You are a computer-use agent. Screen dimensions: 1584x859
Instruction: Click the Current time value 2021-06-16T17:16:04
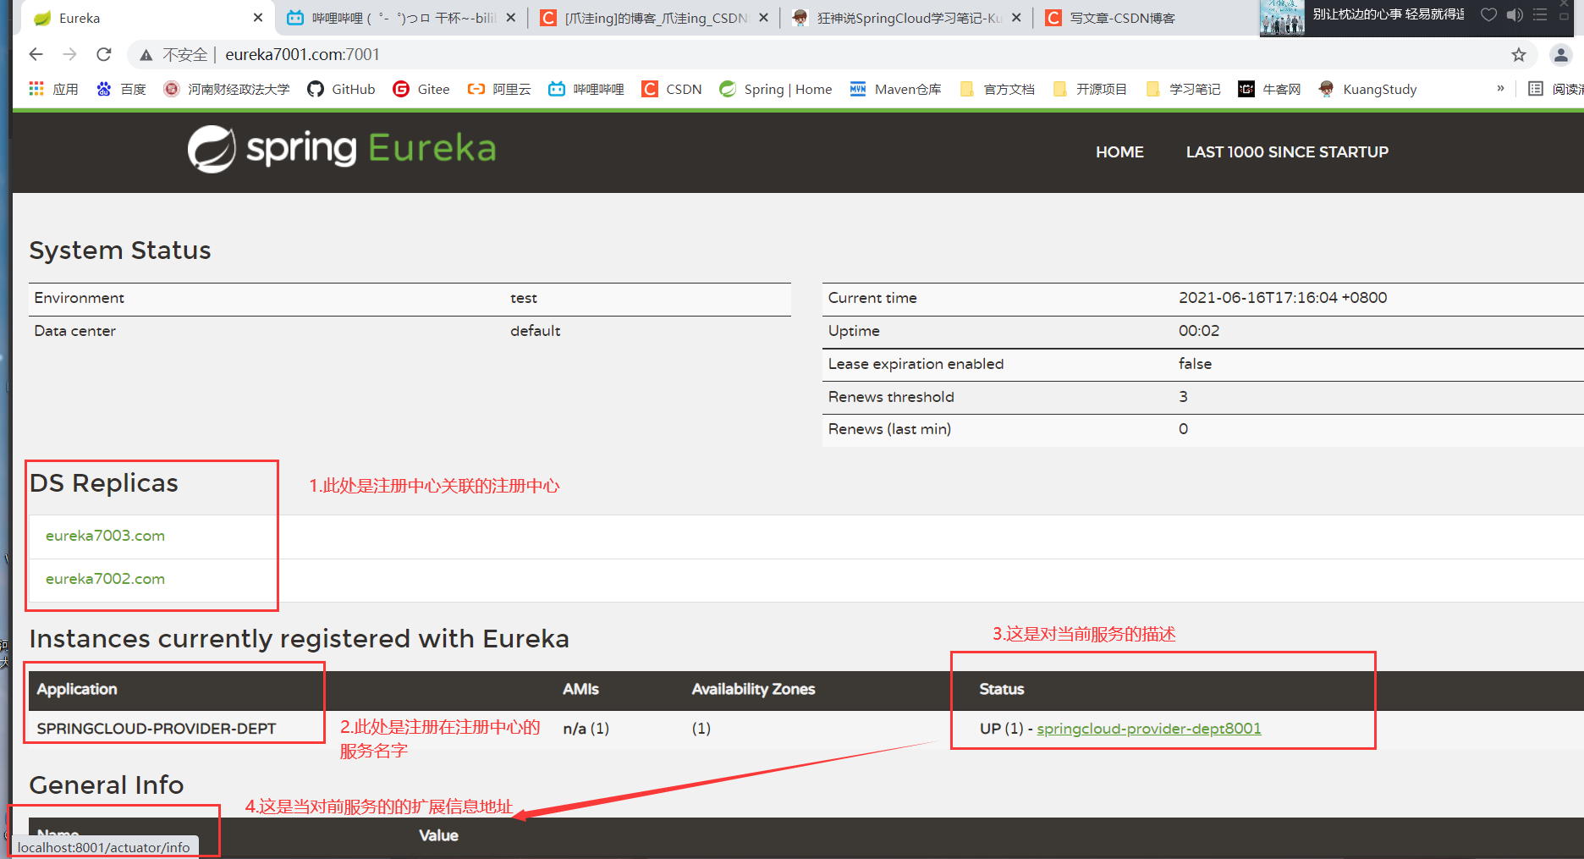1283,298
